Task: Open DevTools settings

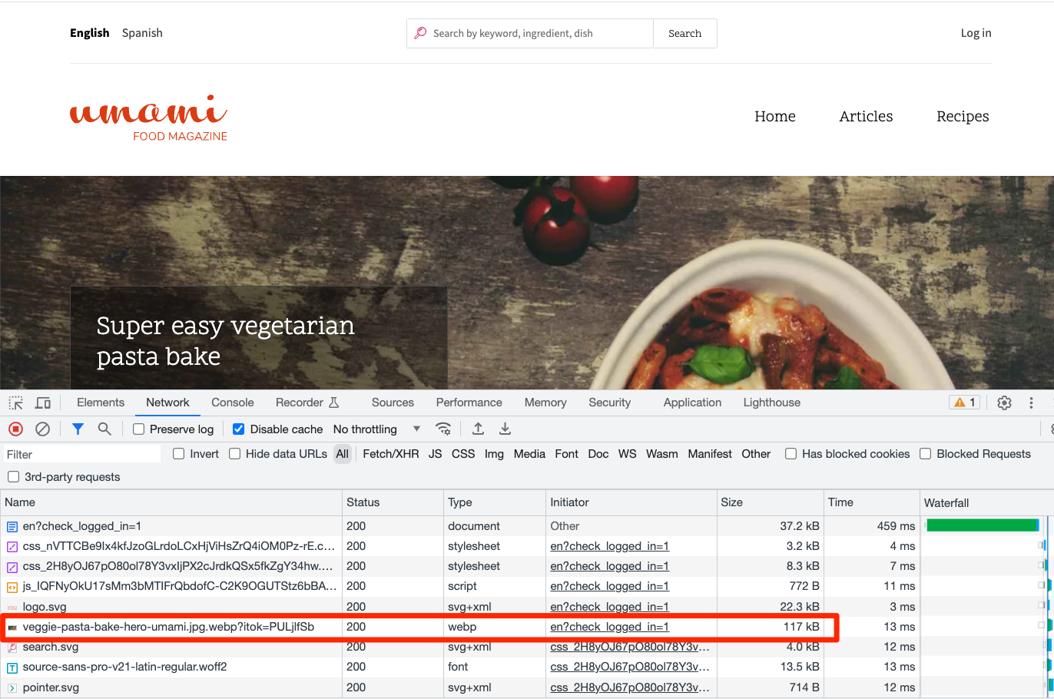Action: [x=1004, y=402]
